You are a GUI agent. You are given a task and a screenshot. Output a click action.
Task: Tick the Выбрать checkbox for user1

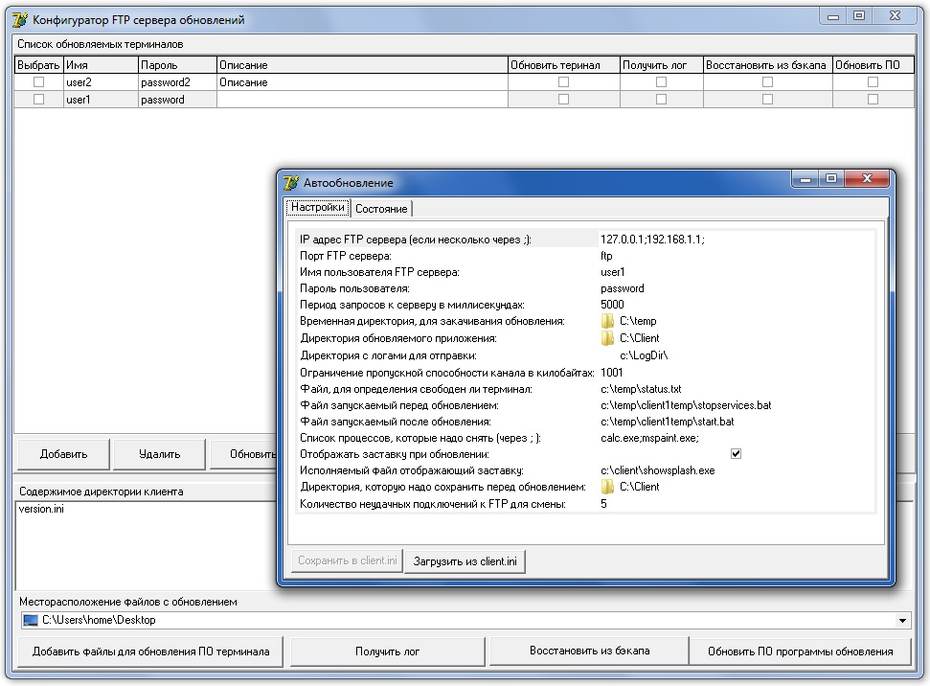point(38,99)
